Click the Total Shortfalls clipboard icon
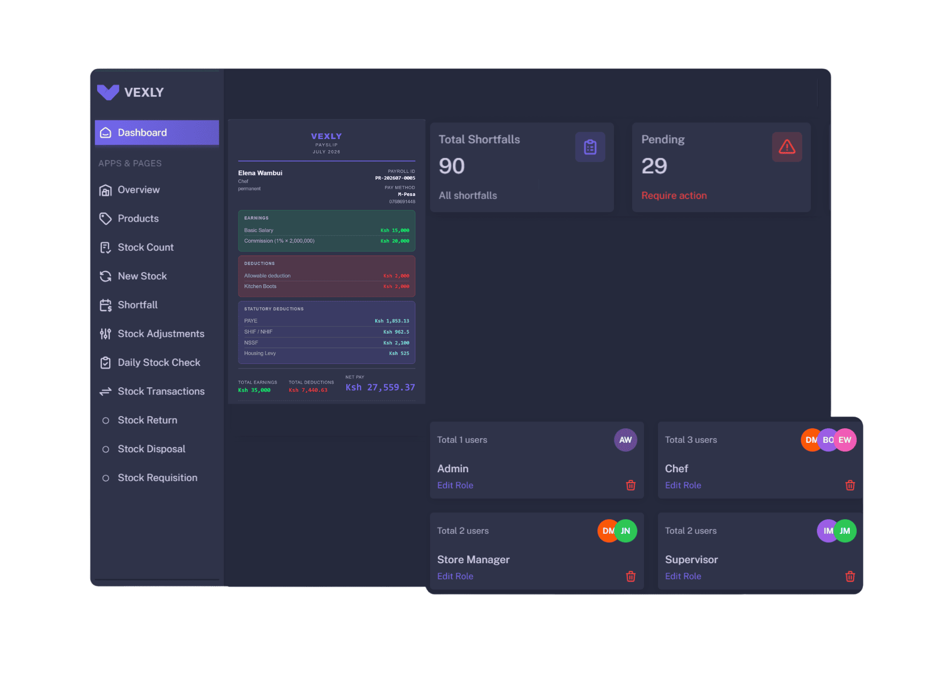Viewport: 952px width, 692px height. coord(590,147)
